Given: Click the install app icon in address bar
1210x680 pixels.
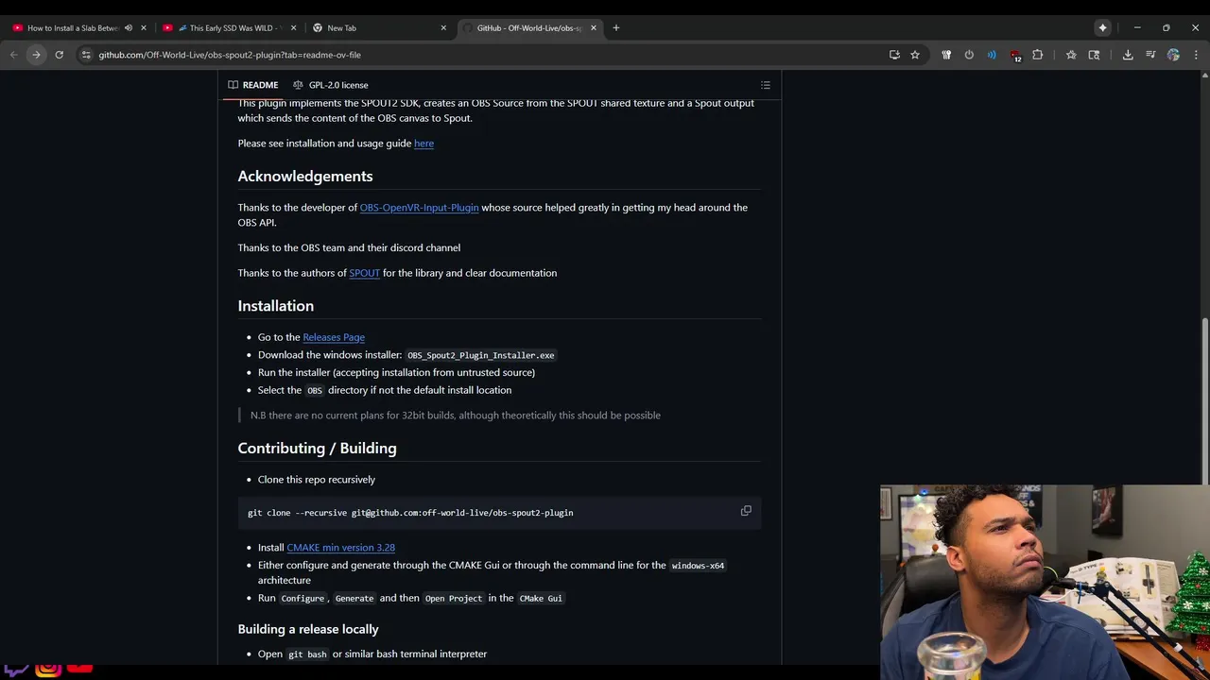Looking at the screenshot, I should [x=894, y=55].
